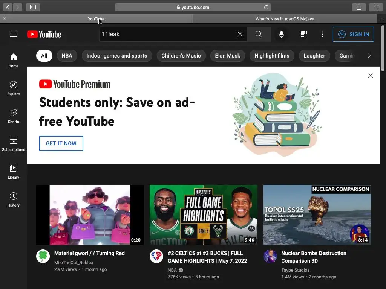Select the Laughter chip
This screenshot has width=386, height=289.
(x=314, y=56)
